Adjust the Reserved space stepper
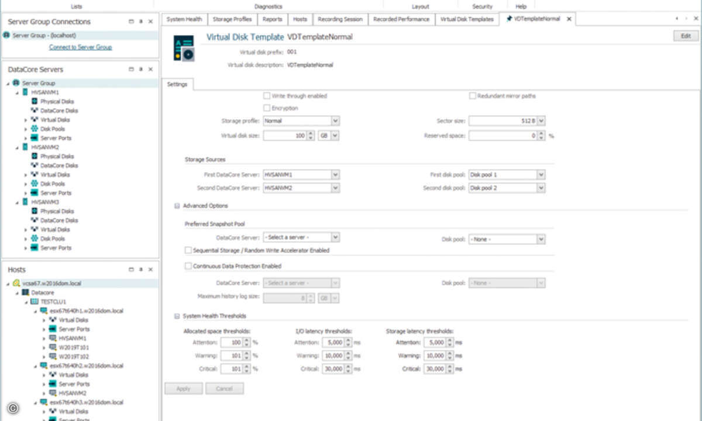This screenshot has width=702, height=421. (541, 135)
